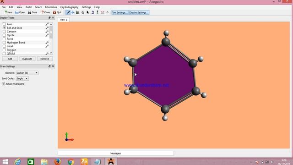Open the Extensions menu
This screenshot has height=165, width=293.
pyautogui.click(x=51, y=7)
